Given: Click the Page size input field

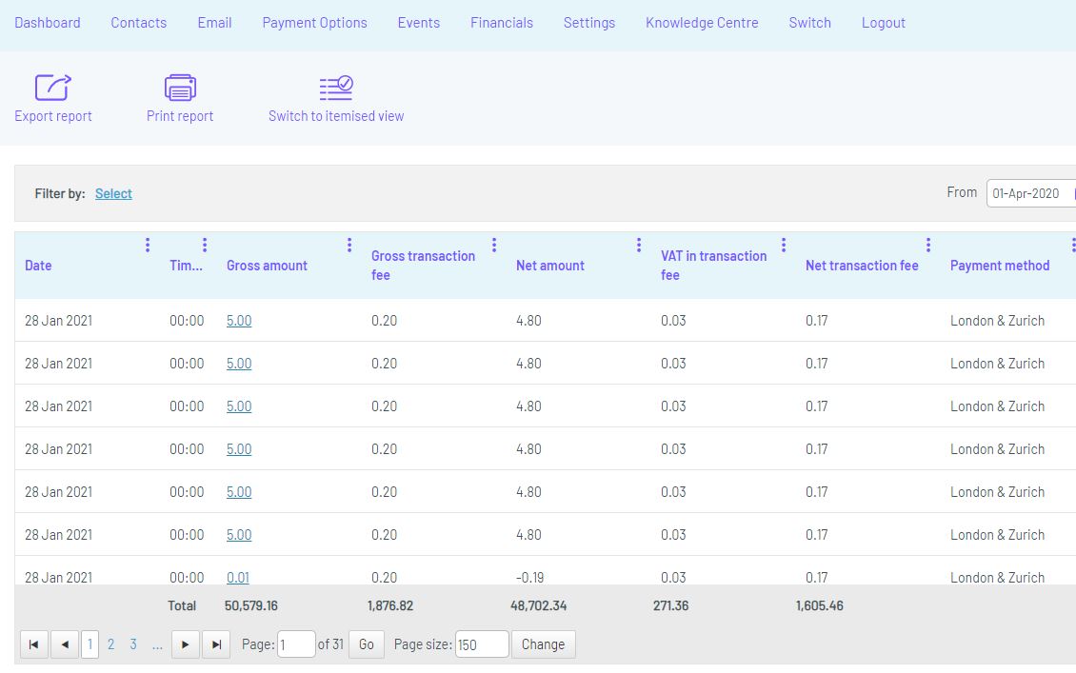Looking at the screenshot, I should tap(481, 644).
